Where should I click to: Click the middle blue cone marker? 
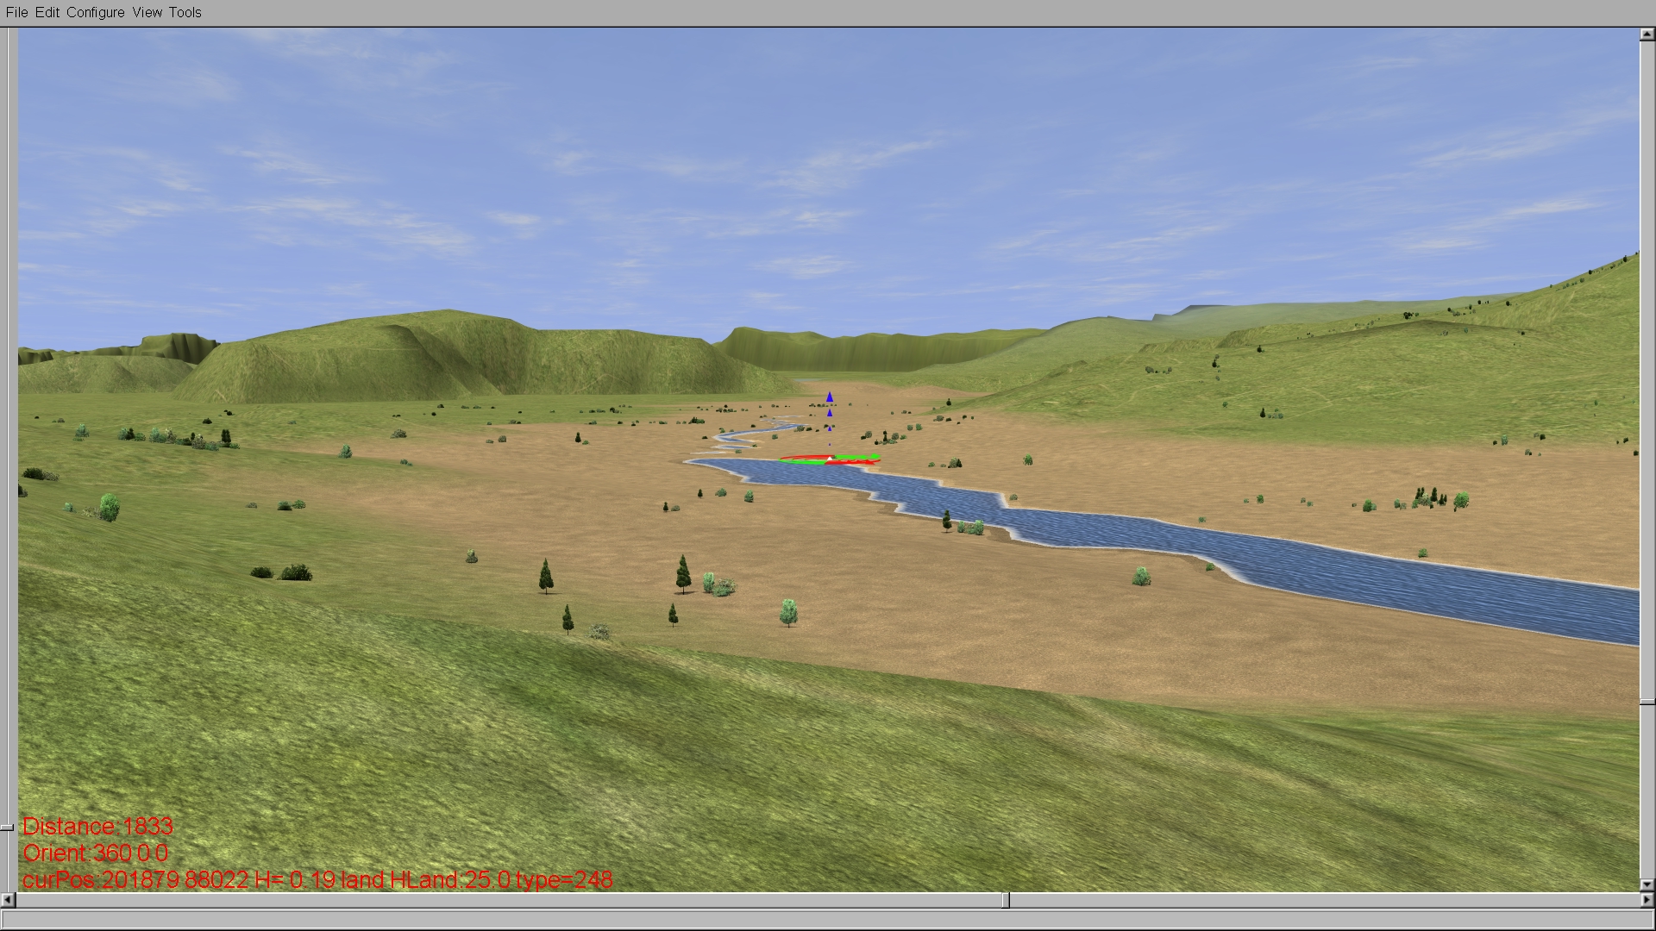tap(830, 413)
